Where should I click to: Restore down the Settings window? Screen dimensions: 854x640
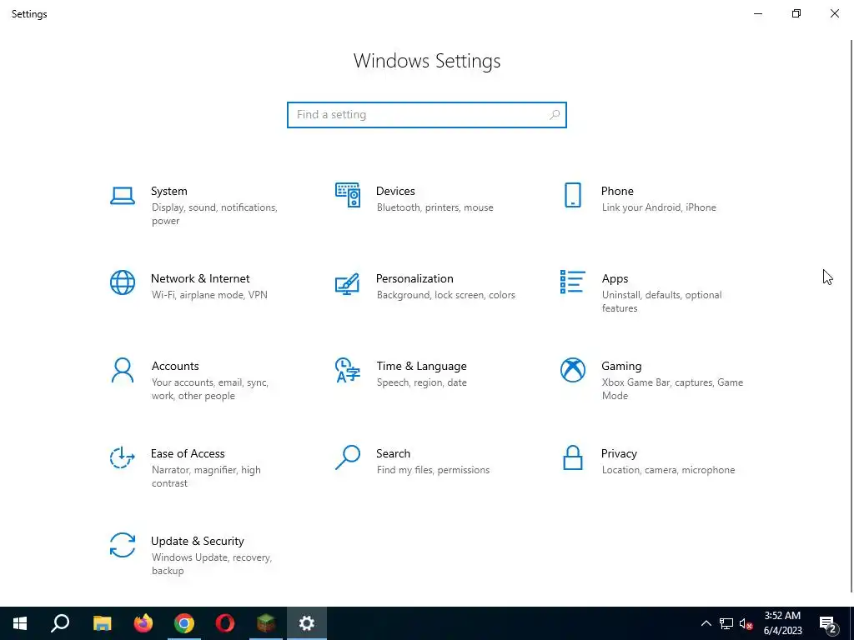pos(796,13)
